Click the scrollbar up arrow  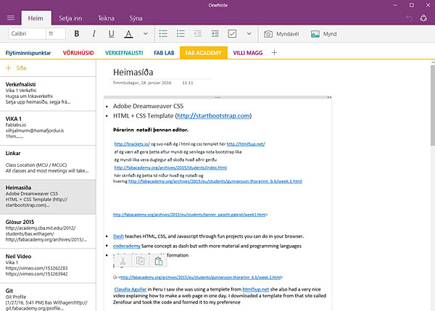tap(433, 62)
